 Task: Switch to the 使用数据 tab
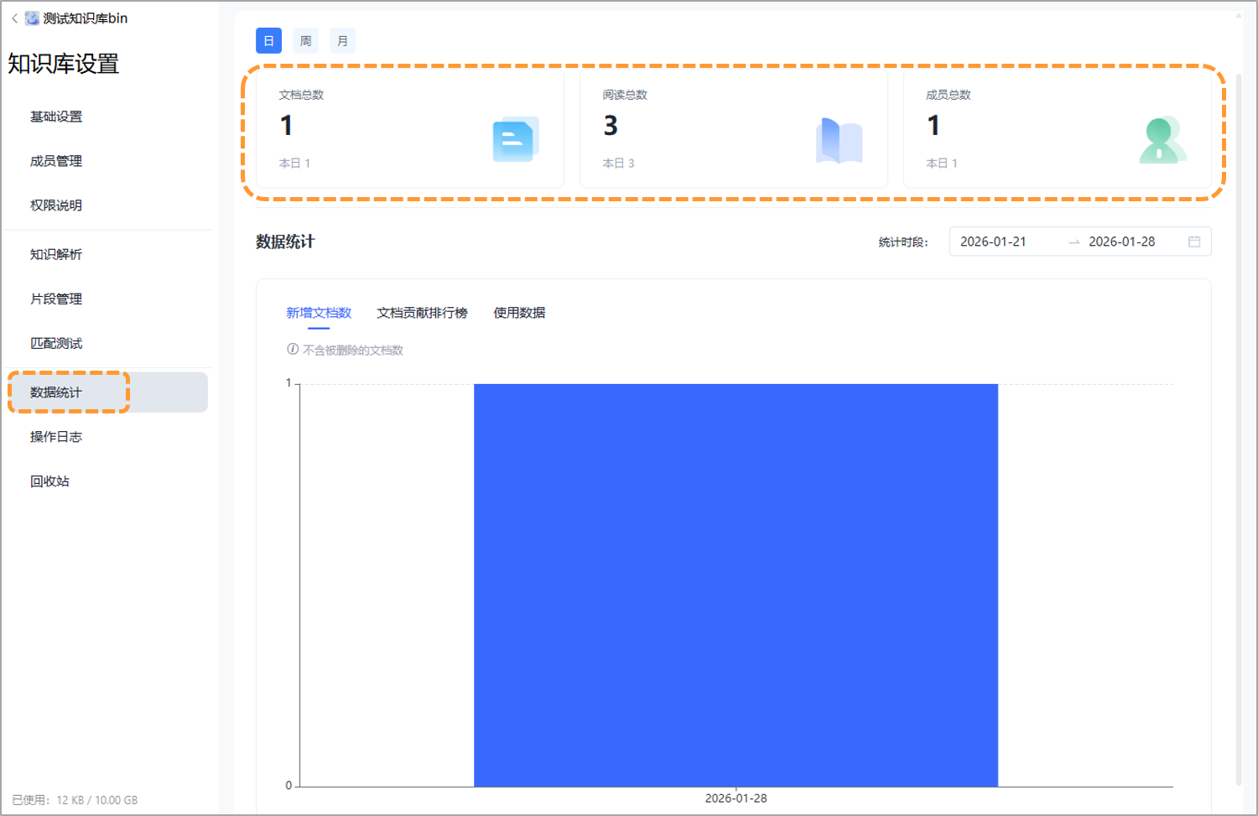[518, 312]
